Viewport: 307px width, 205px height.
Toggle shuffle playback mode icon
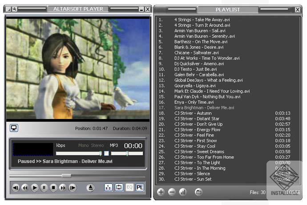108,188
